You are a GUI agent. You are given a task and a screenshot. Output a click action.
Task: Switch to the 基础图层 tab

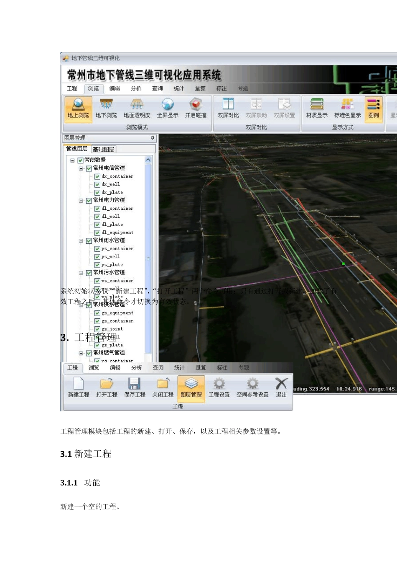(103, 150)
